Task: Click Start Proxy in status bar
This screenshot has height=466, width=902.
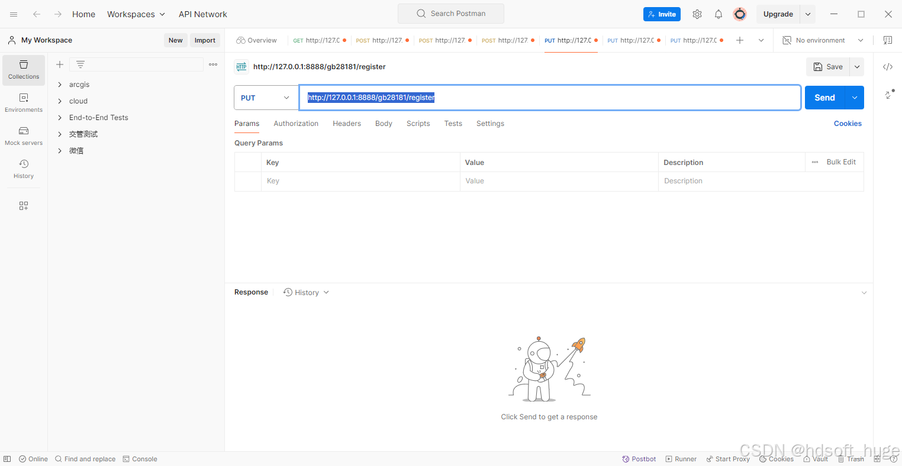Action: (x=728, y=459)
